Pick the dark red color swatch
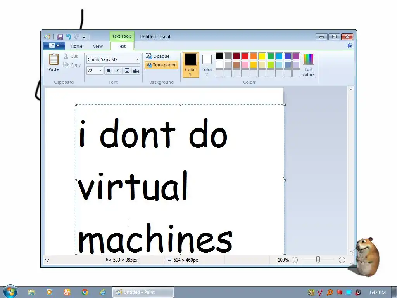This screenshot has height=298, width=397. tap(236, 56)
